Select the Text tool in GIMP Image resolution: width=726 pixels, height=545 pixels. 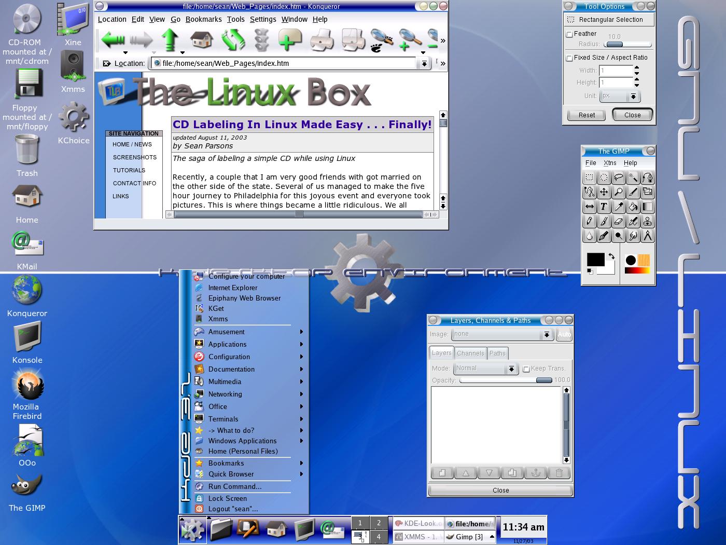tap(604, 207)
